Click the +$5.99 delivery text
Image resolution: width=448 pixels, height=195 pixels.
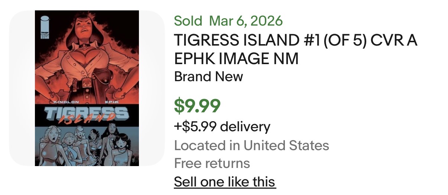[x=222, y=127]
